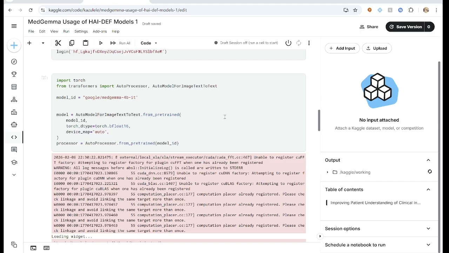Add a new cell with plus icon
This screenshot has width=449, height=253.
pos(29,43)
